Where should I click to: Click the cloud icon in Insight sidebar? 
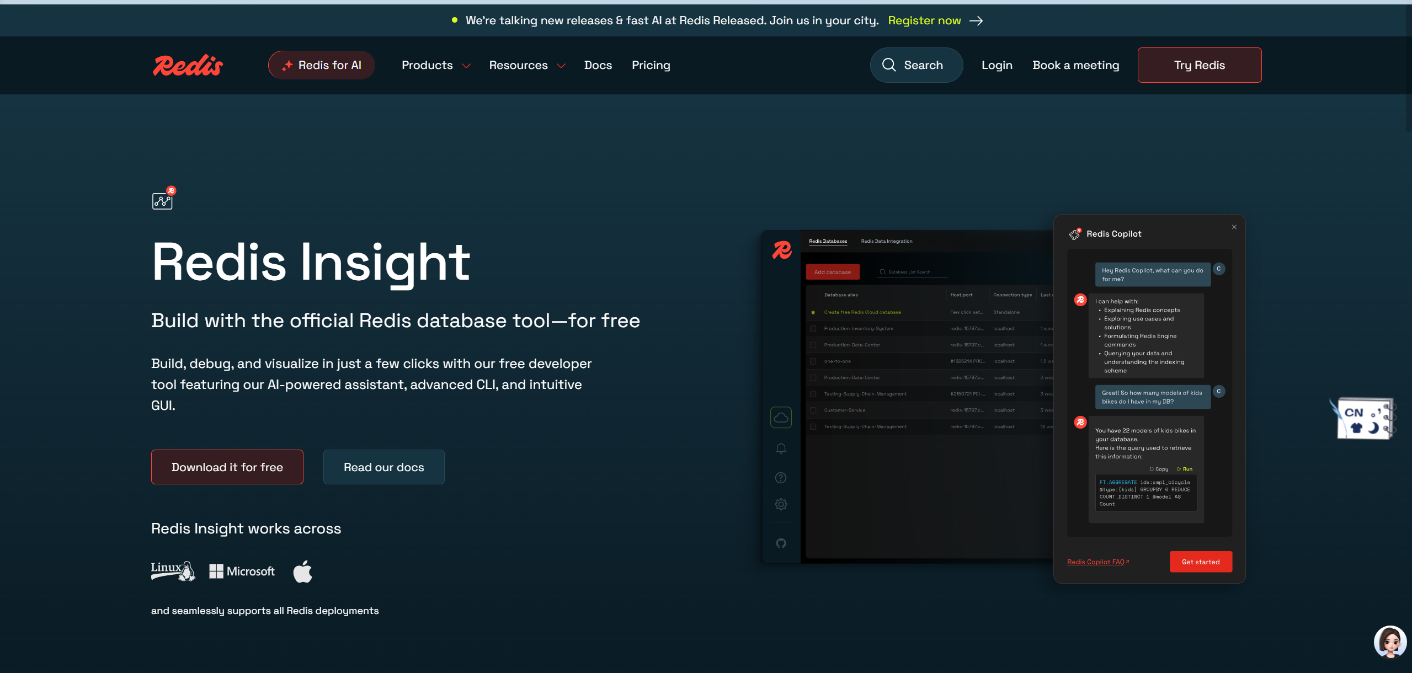point(781,418)
